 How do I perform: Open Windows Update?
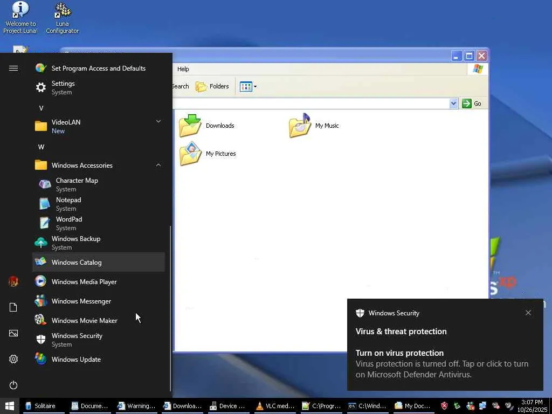click(x=99, y=359)
